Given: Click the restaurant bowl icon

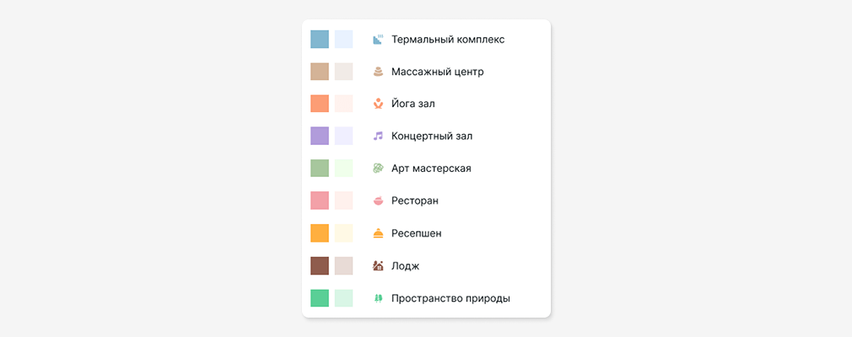Looking at the screenshot, I should pyautogui.click(x=378, y=201).
